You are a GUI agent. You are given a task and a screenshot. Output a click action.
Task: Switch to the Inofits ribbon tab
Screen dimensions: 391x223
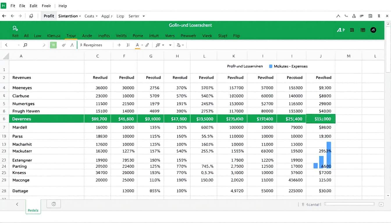104,36
